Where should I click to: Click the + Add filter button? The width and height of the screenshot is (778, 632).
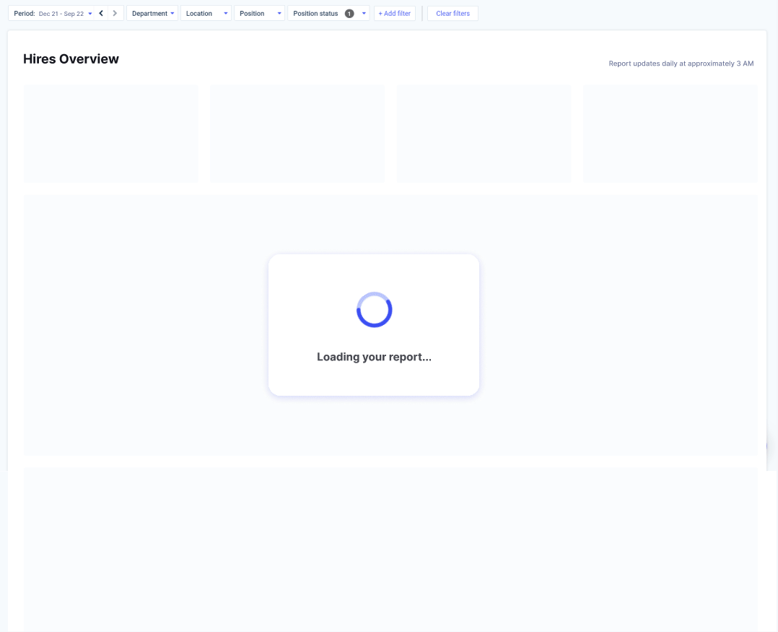(394, 14)
